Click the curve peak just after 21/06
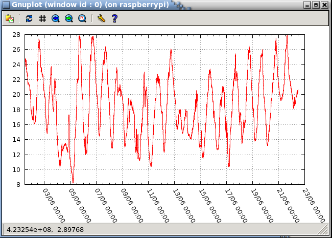Screen dimensions: 332x238 pos(287,36)
